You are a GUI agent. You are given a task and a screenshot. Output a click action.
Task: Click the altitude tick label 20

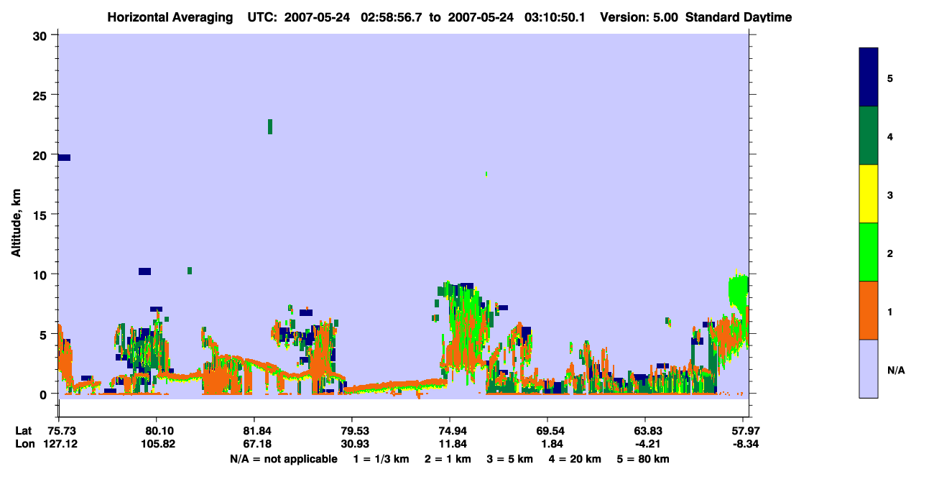[42, 155]
